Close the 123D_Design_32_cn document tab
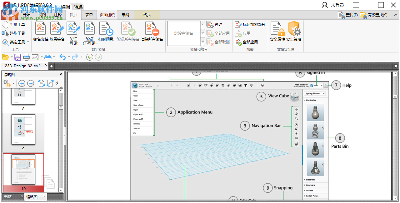Image resolution: width=400 pixels, height=203 pixels. tap(46, 65)
